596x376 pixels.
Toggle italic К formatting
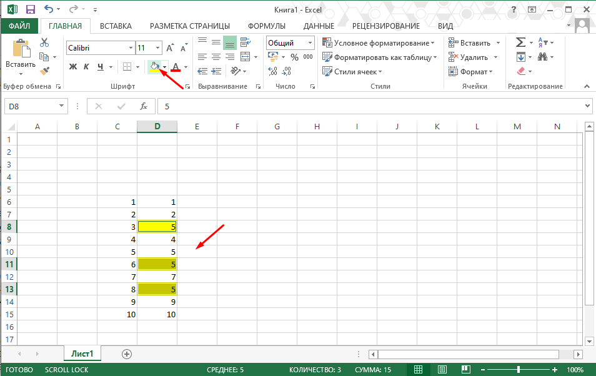tap(86, 67)
